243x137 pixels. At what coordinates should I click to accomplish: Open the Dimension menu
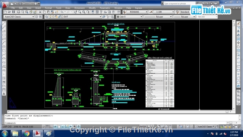point(79,8)
